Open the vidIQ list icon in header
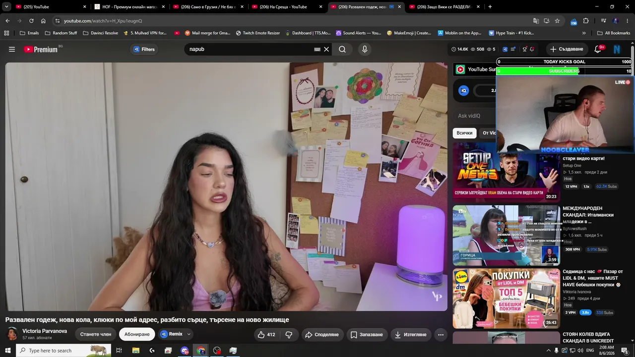Image resolution: width=635 pixels, height=357 pixels. (513, 49)
